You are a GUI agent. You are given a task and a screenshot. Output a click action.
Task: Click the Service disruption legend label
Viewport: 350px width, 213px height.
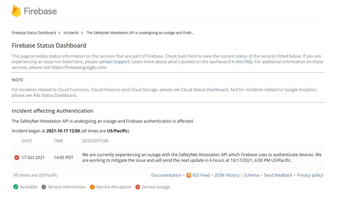pyautogui.click(x=114, y=187)
